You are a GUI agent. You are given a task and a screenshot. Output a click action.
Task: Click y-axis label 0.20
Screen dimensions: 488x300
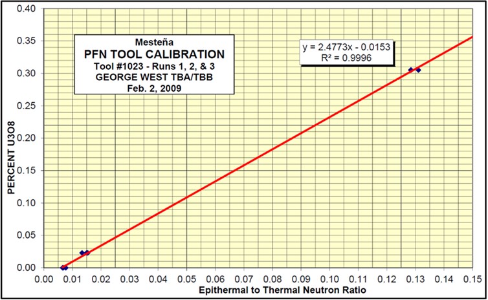pos(27,138)
